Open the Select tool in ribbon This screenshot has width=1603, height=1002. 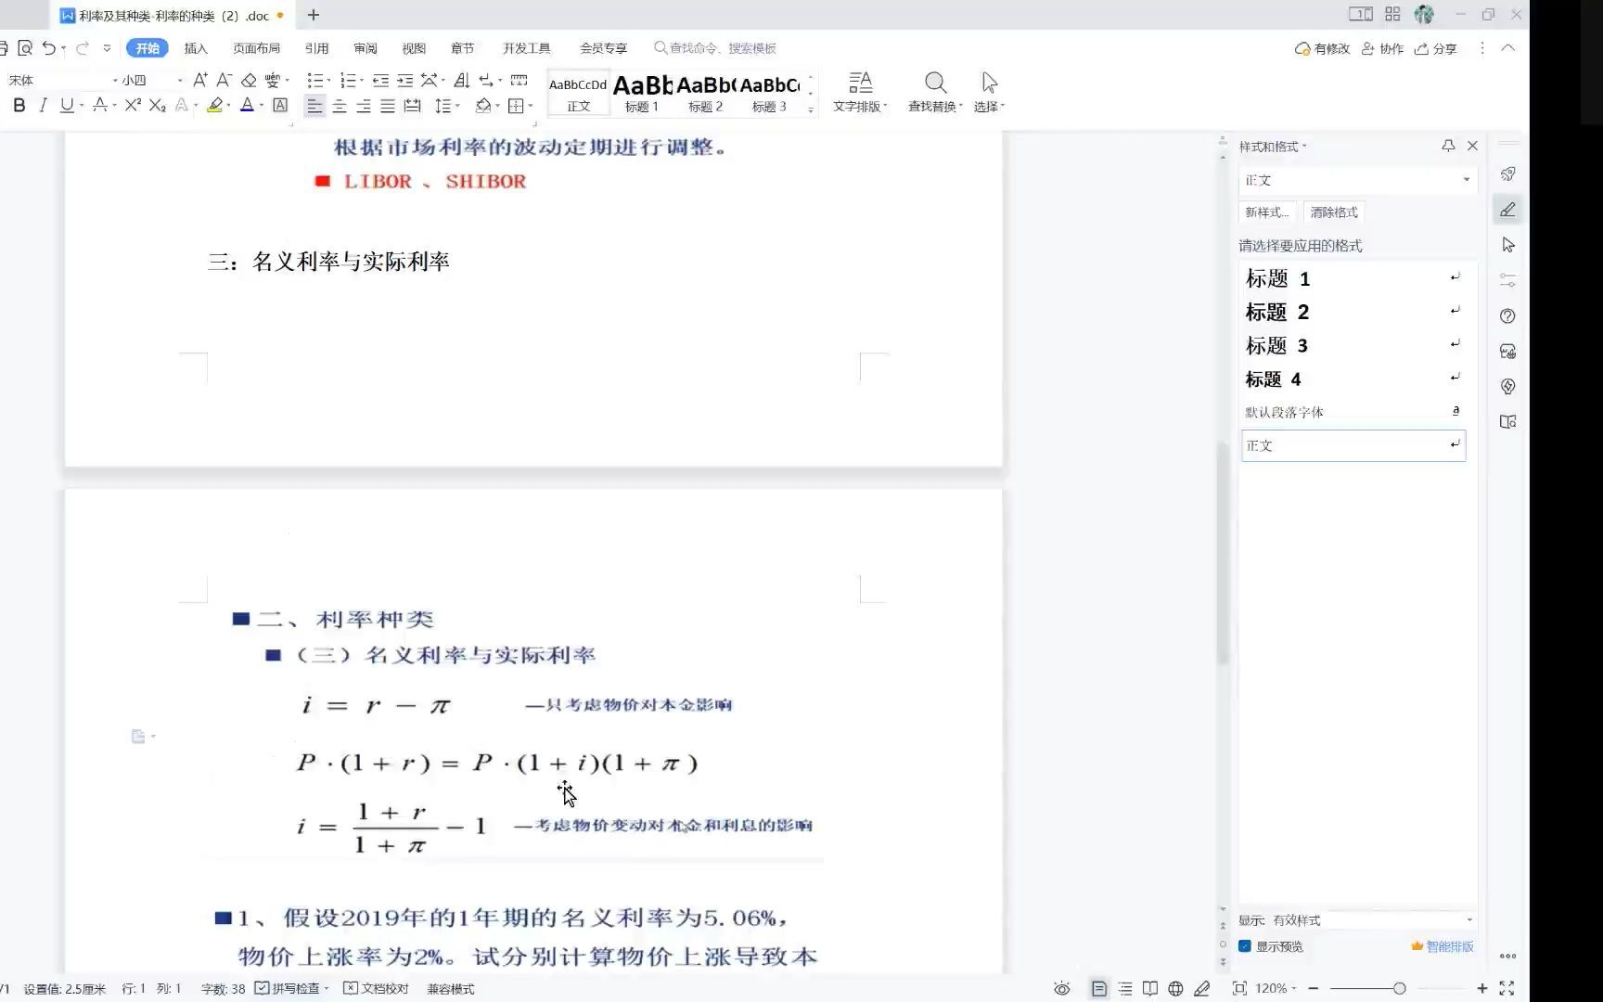click(989, 93)
